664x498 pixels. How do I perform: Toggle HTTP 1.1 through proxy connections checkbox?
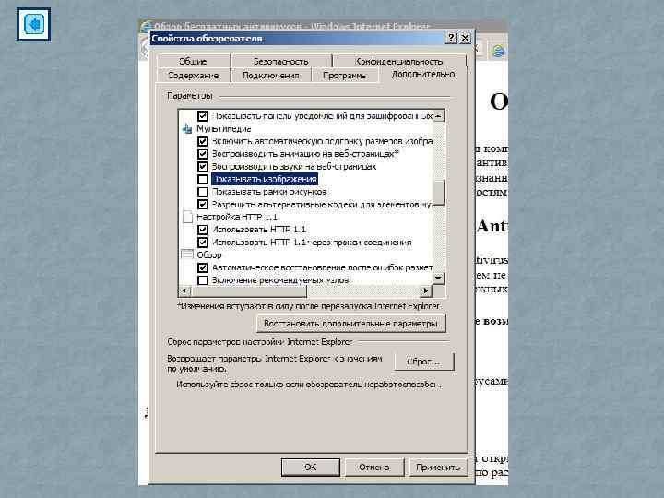(202, 243)
